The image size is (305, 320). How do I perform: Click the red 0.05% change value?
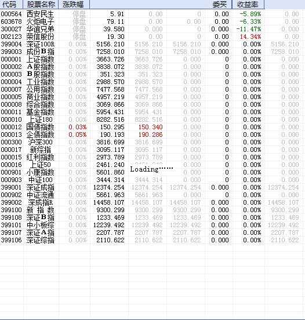coord(78,135)
